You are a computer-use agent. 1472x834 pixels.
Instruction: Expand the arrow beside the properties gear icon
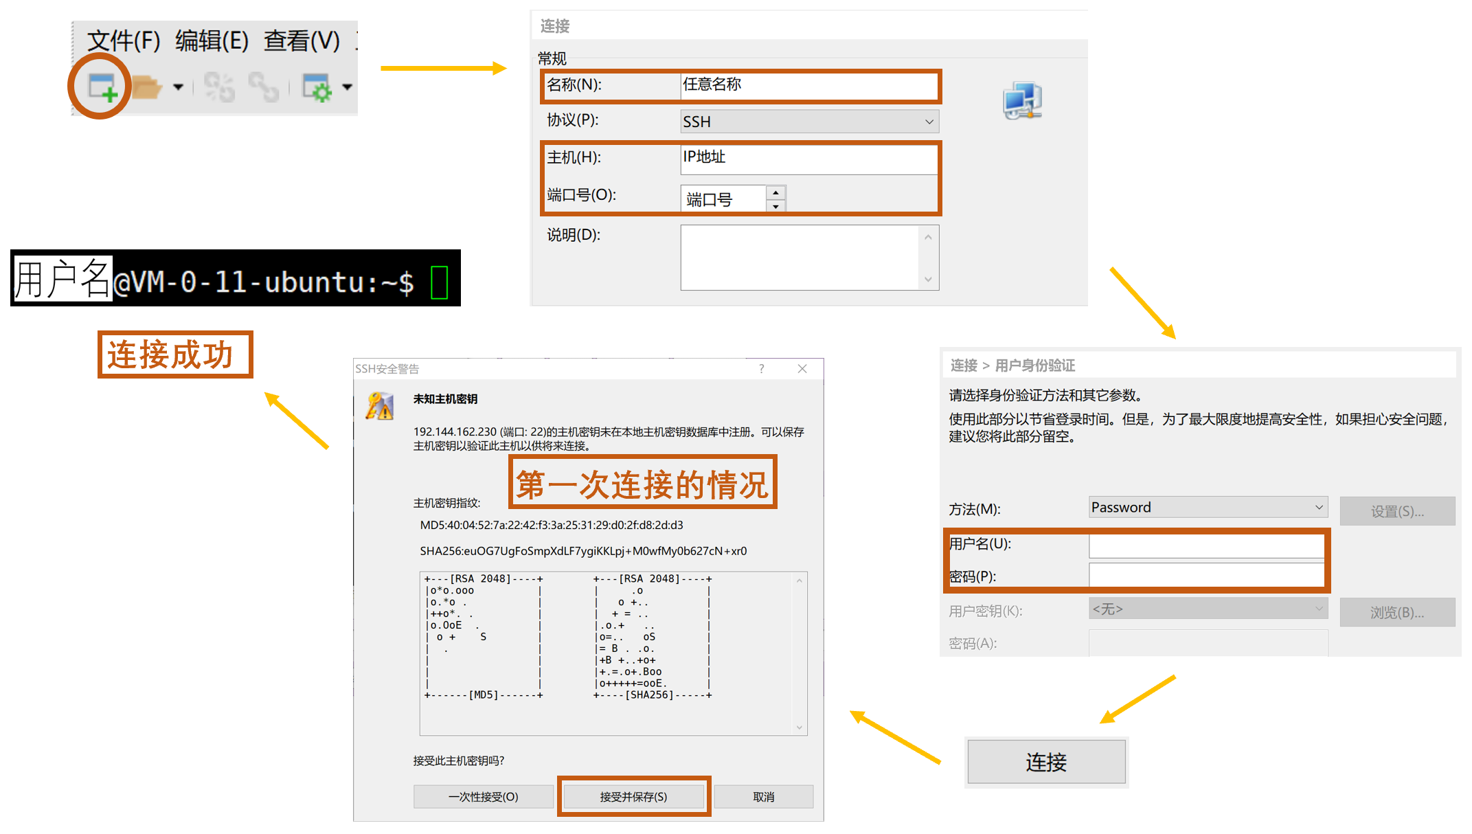pyautogui.click(x=347, y=87)
